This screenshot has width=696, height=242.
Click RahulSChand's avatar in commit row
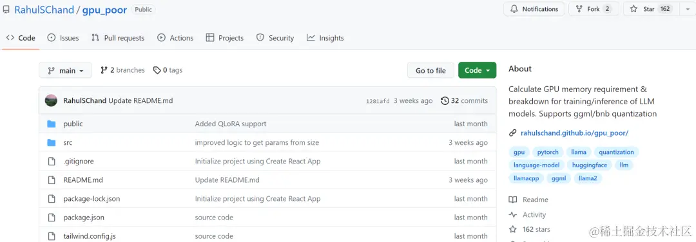[51, 100]
